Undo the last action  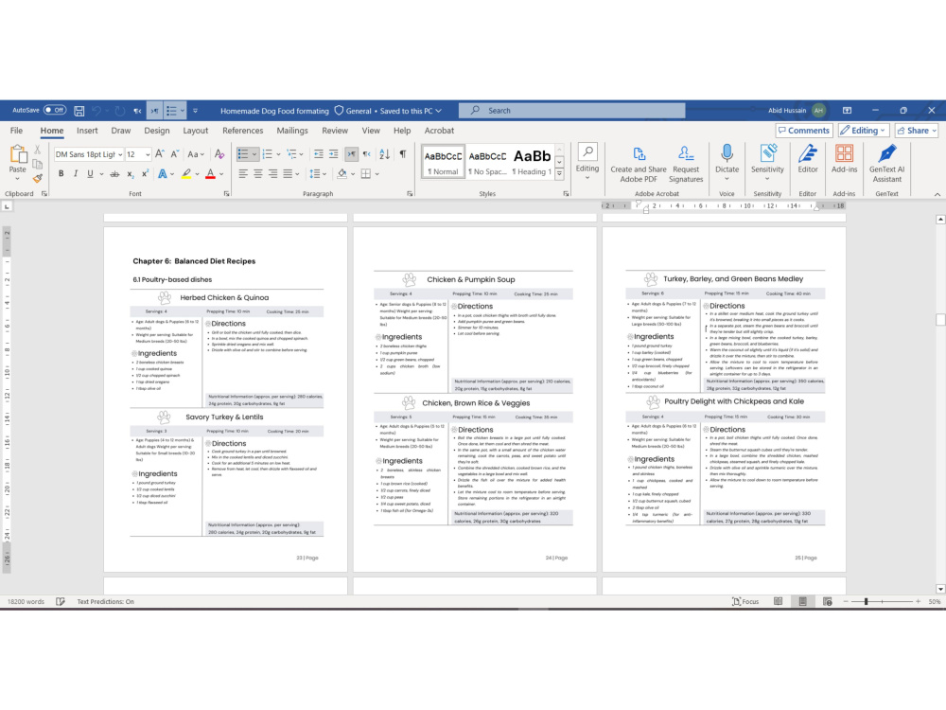pyautogui.click(x=96, y=111)
